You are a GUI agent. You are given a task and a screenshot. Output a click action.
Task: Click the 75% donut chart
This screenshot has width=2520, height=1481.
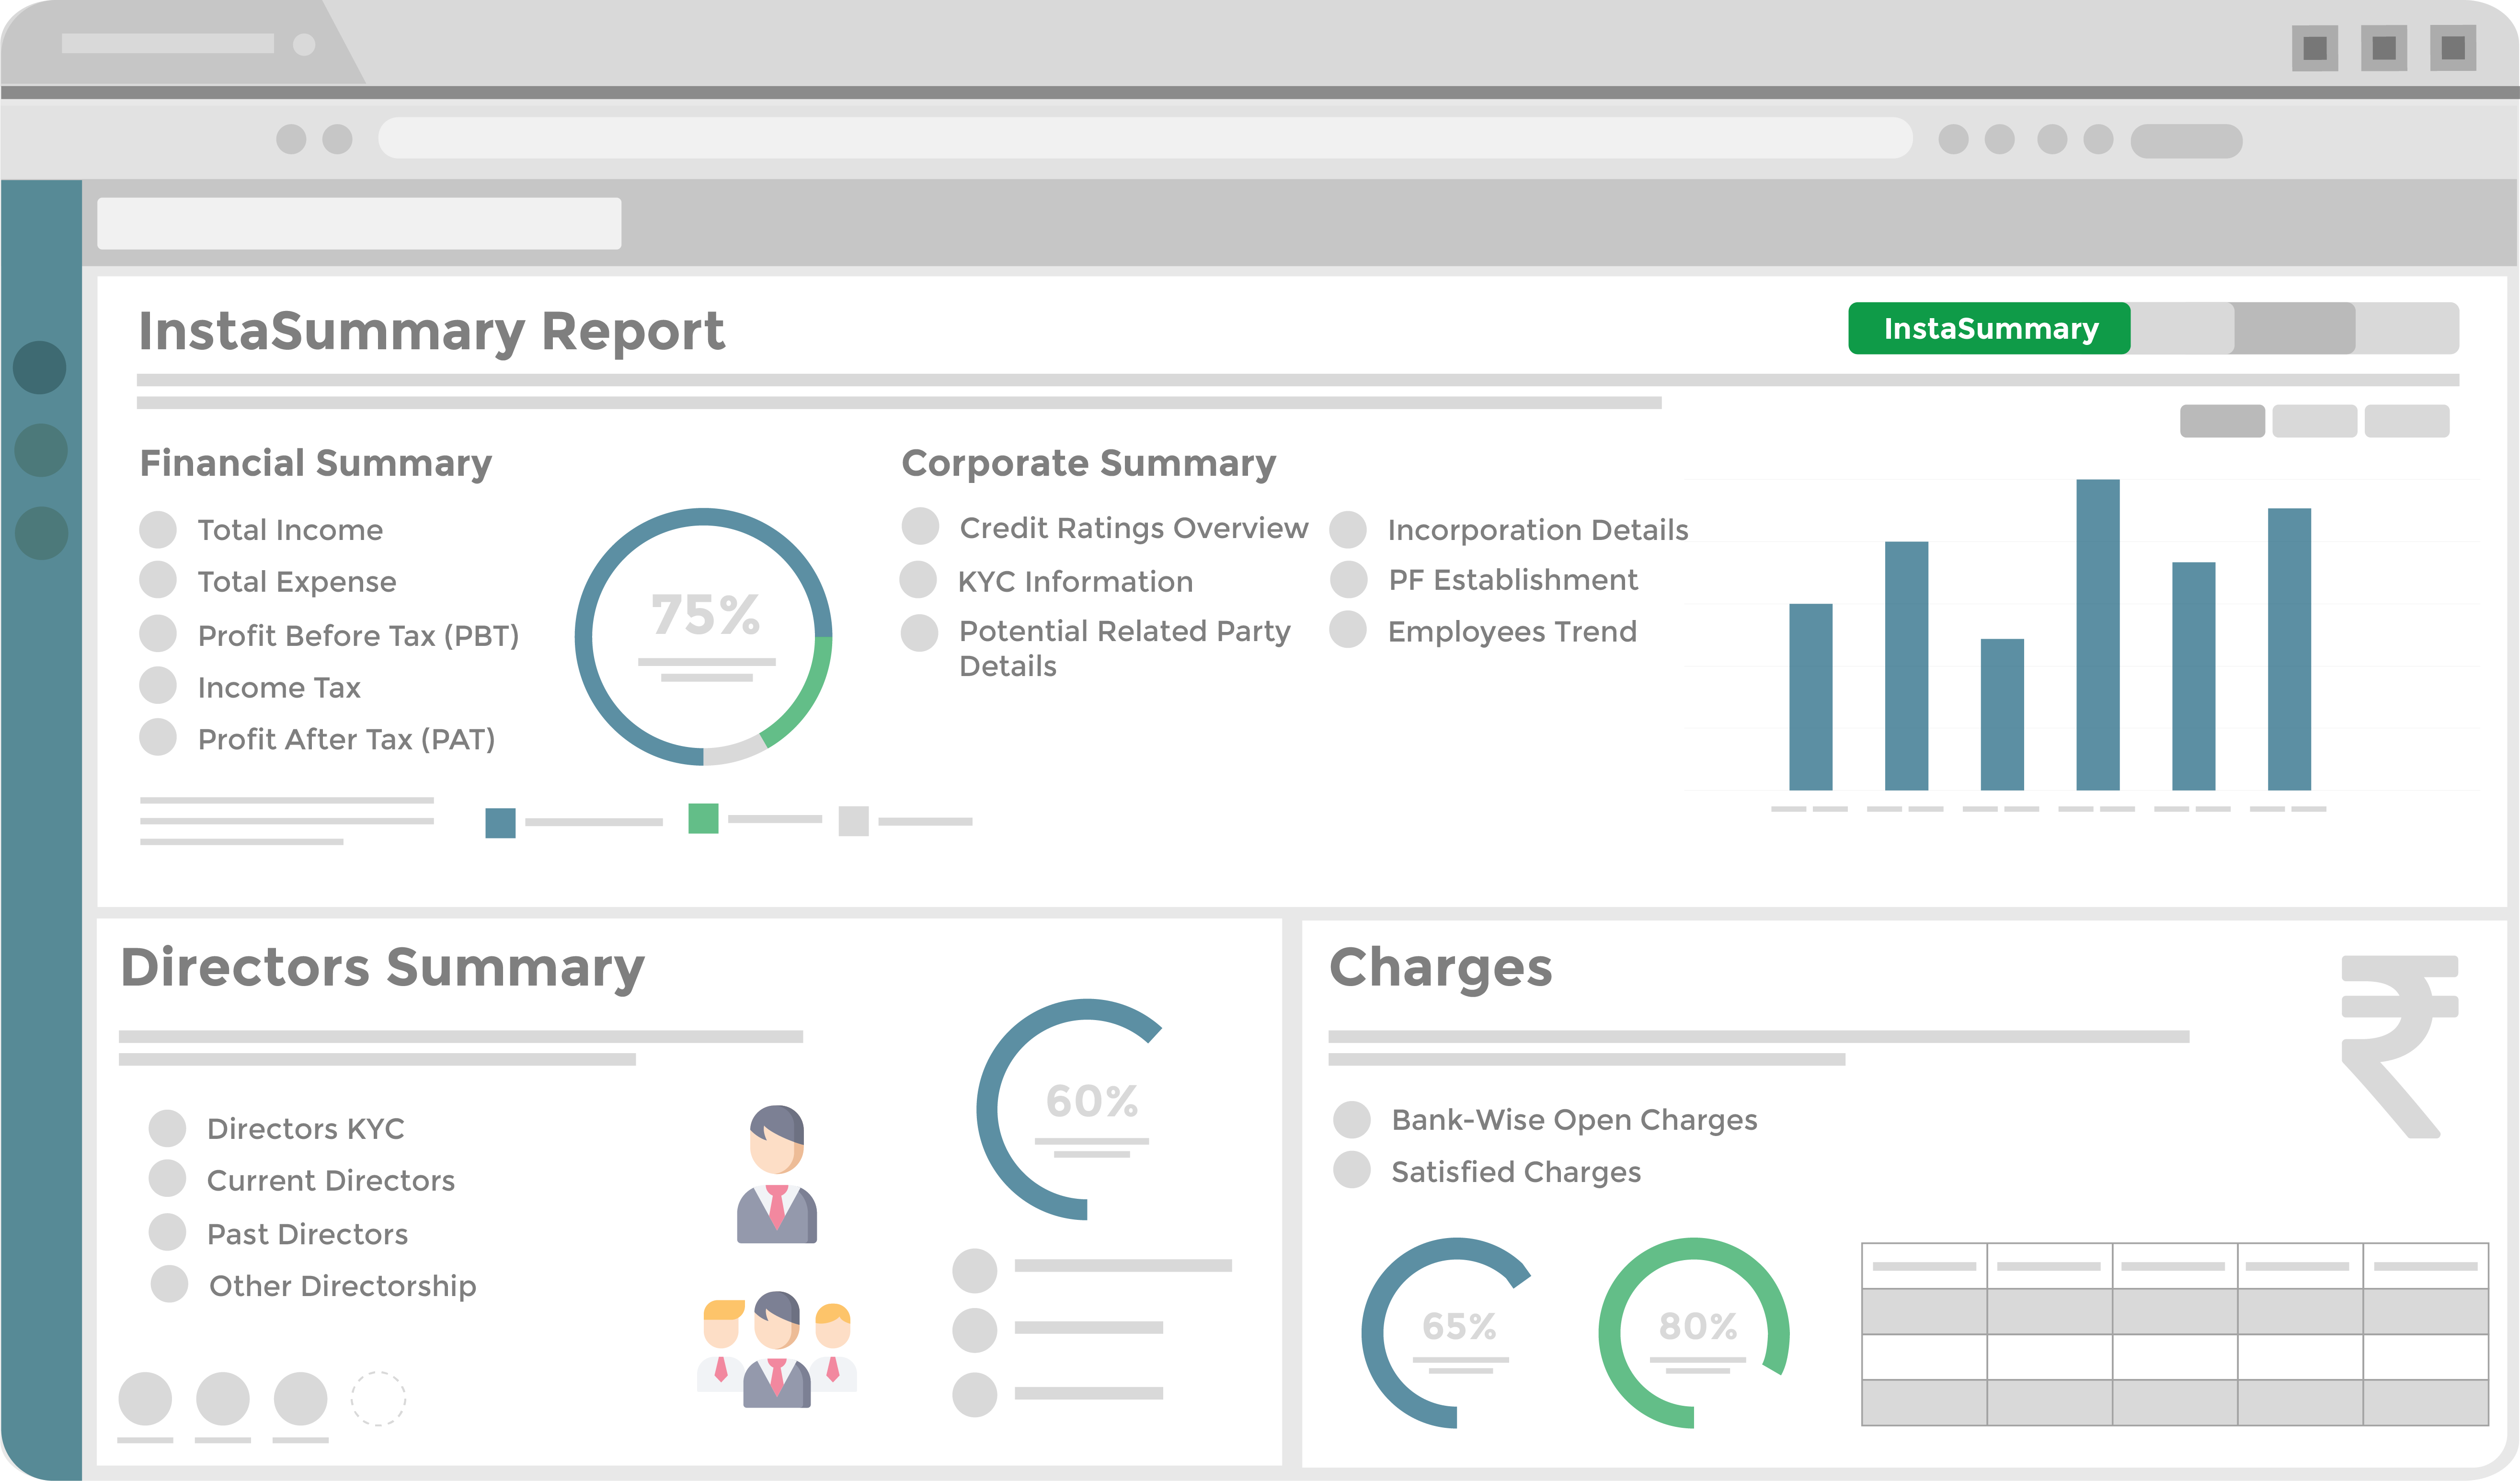coord(704,637)
